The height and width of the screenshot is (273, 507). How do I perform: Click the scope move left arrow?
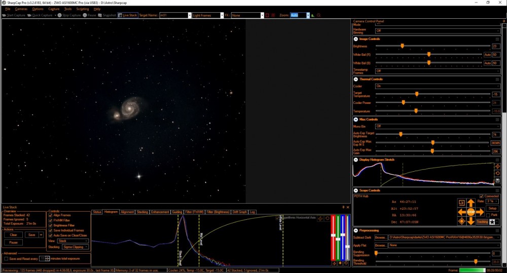coord(461,212)
